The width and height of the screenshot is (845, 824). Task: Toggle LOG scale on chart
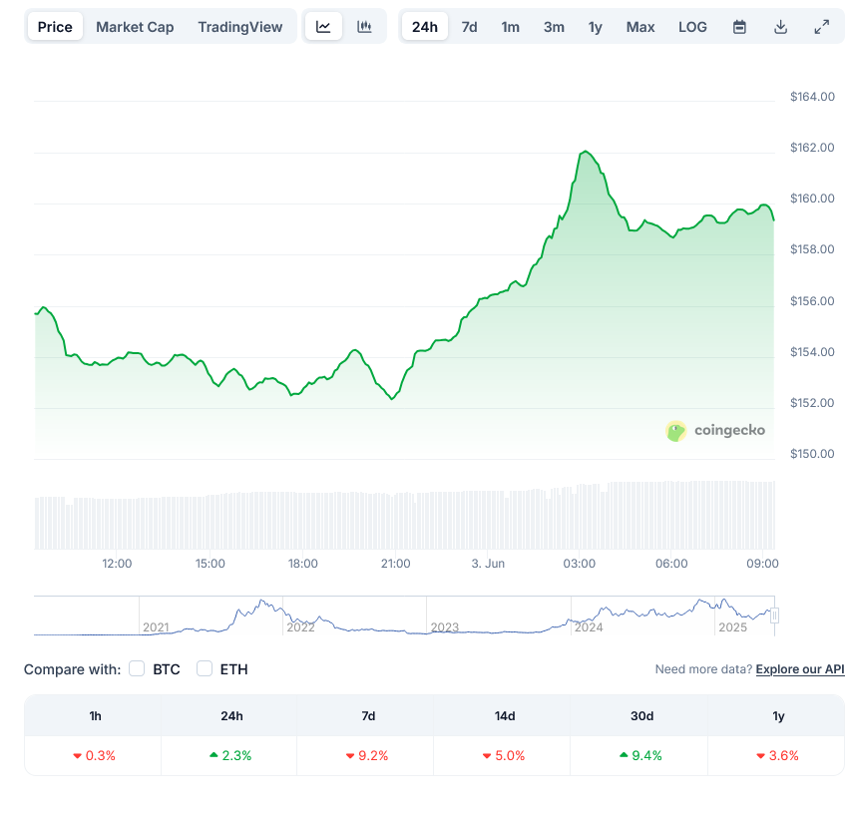tap(692, 26)
